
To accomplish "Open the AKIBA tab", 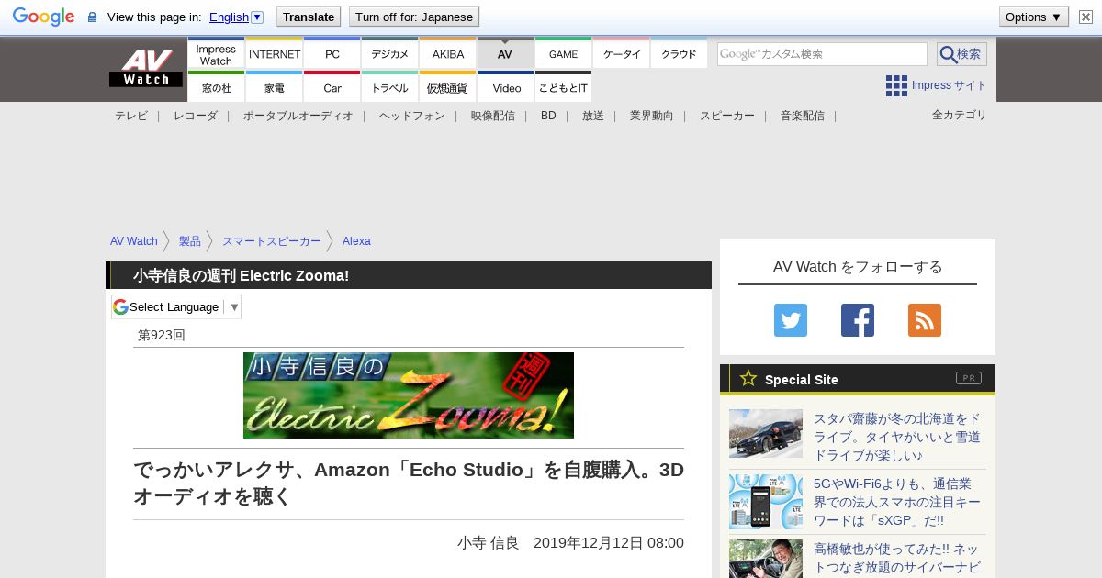I will tap(448, 54).
